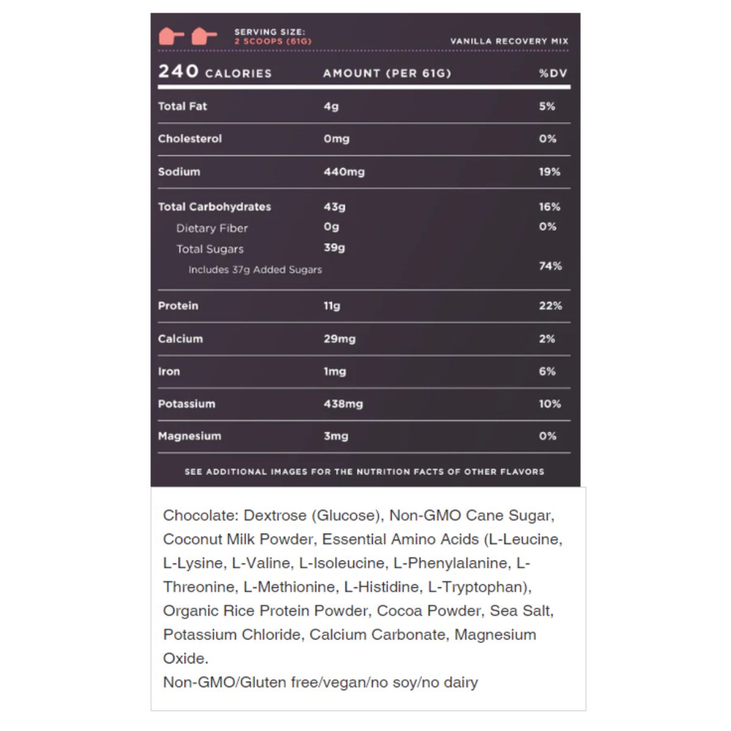Click the 2 Scoops (61G) serving size text
Image resolution: width=731 pixels, height=731 pixels.
pos(273,41)
